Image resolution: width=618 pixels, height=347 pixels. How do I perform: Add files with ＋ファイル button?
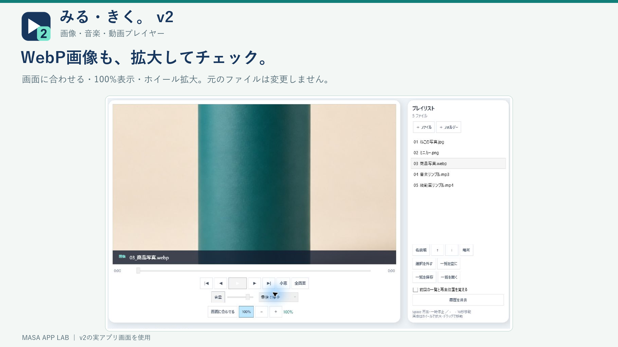click(x=424, y=127)
